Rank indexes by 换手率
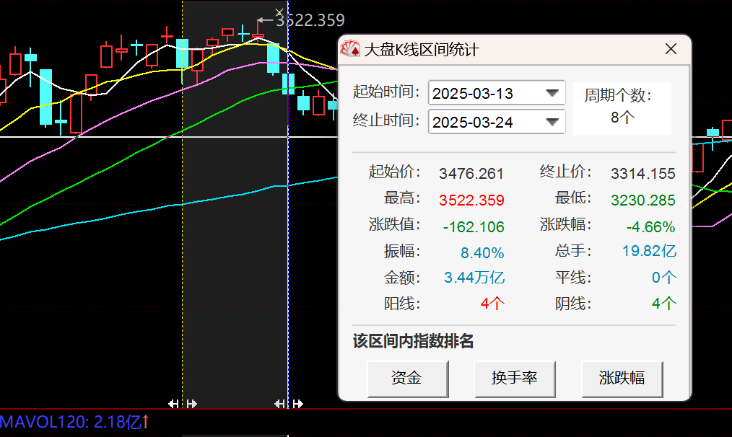 tap(514, 379)
